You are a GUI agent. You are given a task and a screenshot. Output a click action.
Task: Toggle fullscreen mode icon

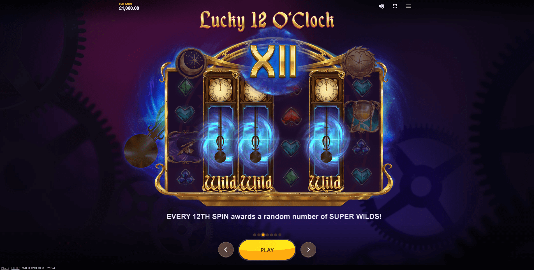point(395,6)
